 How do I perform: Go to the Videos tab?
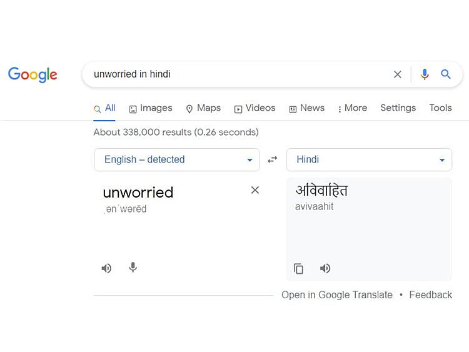255,108
